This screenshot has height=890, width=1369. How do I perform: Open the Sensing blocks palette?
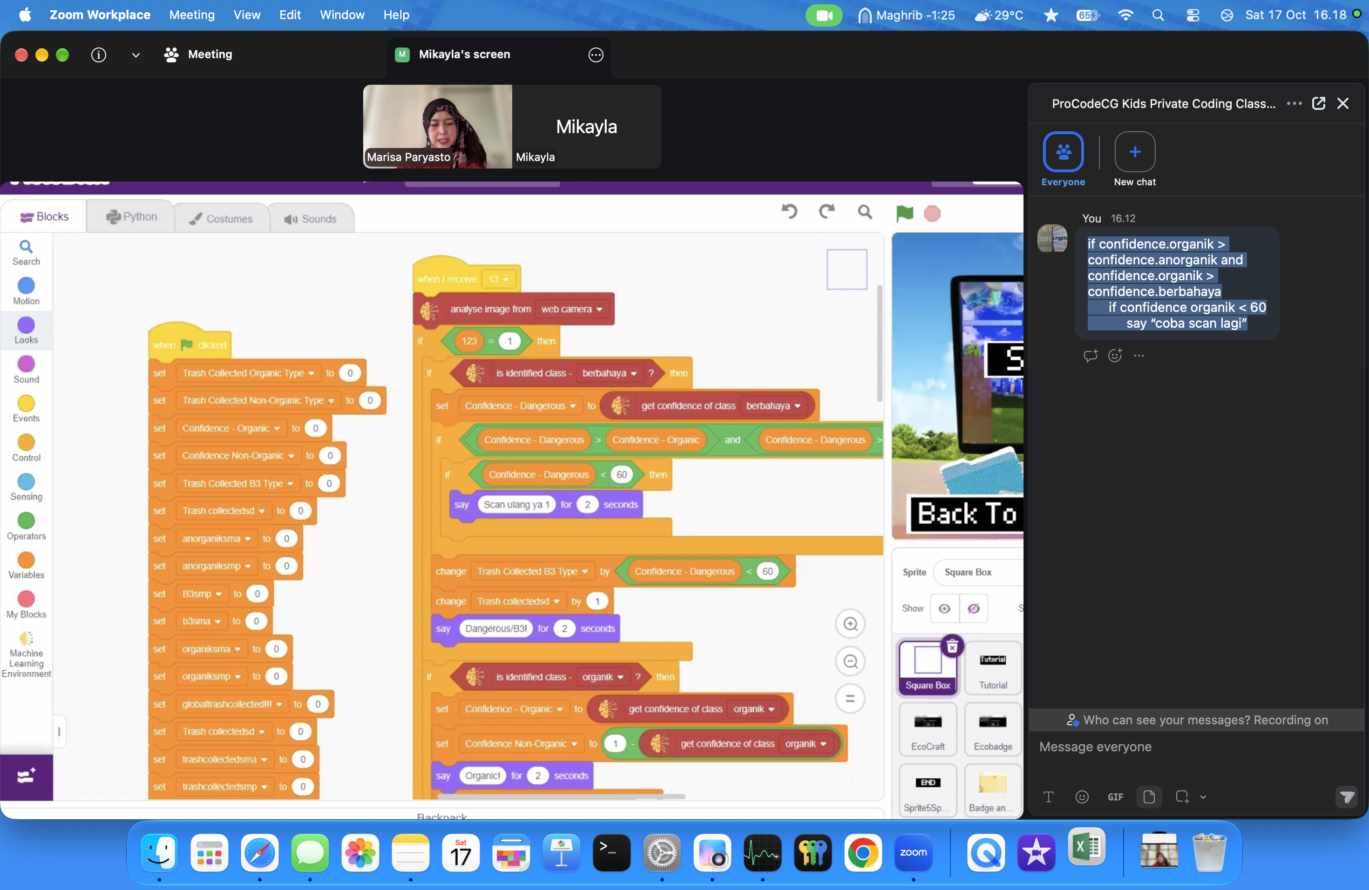(26, 487)
